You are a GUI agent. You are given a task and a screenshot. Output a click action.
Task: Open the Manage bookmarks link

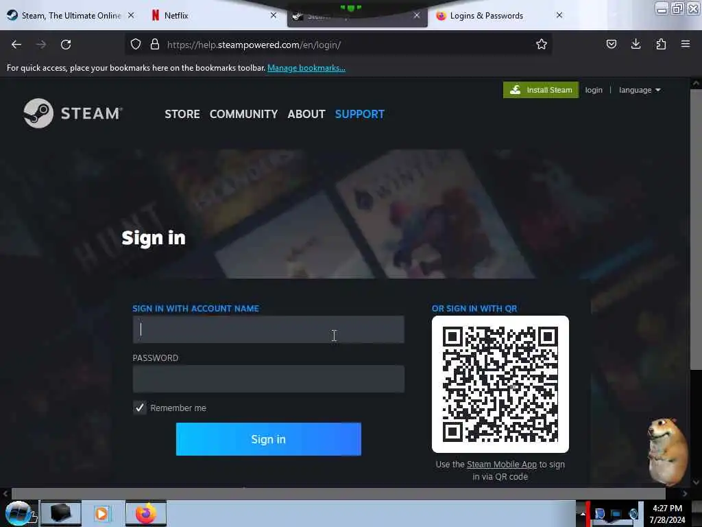coord(306,68)
